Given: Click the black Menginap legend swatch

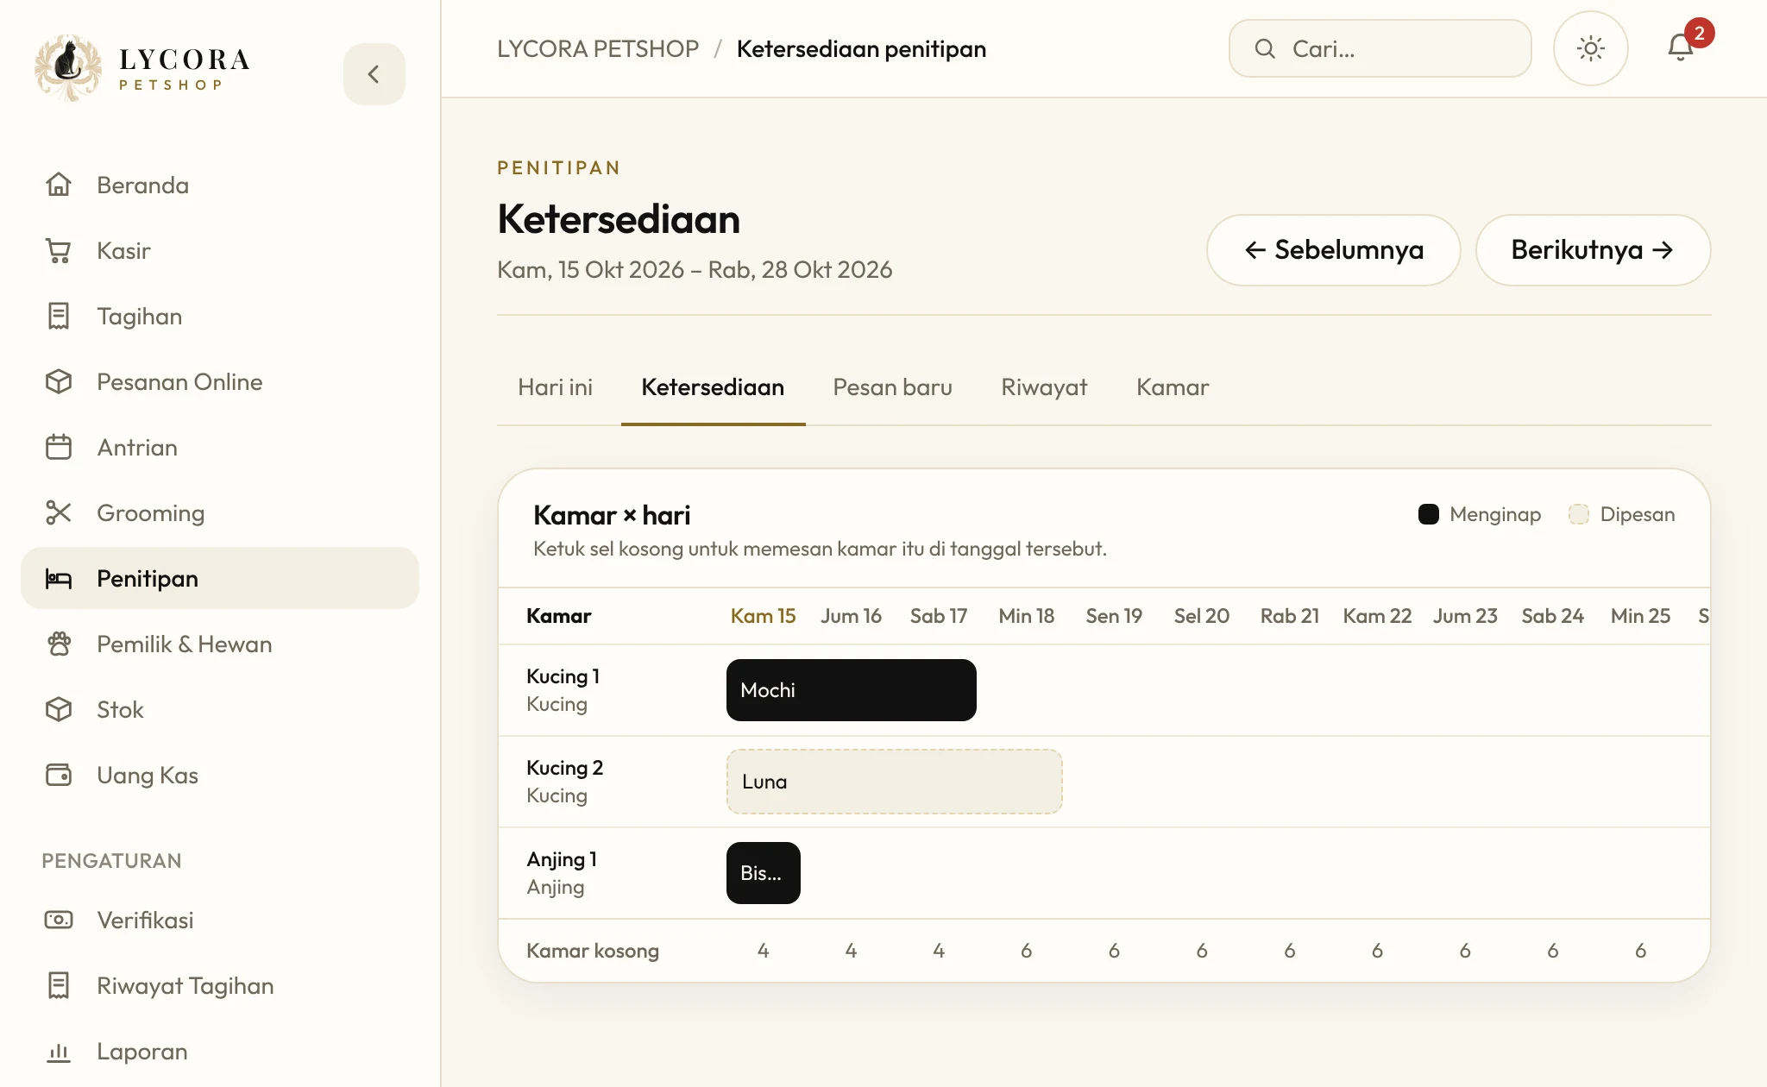Looking at the screenshot, I should pos(1429,514).
